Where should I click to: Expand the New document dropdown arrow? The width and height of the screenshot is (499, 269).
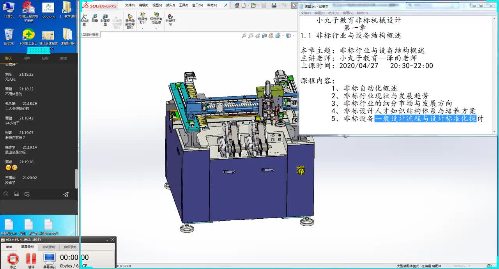point(248,5)
